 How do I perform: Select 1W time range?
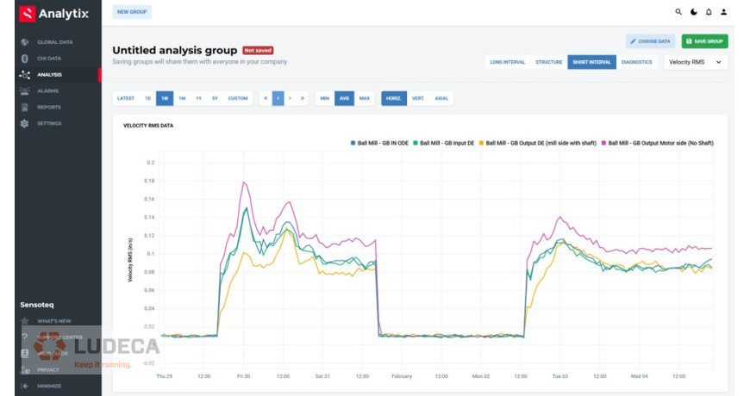pyautogui.click(x=165, y=98)
